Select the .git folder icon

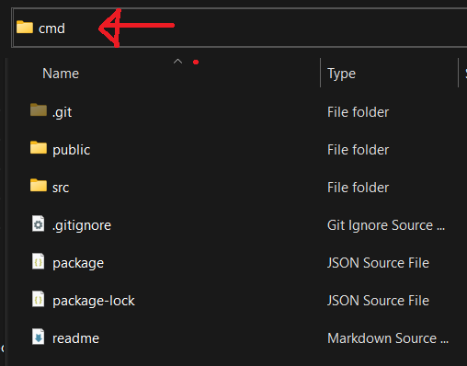click(39, 110)
